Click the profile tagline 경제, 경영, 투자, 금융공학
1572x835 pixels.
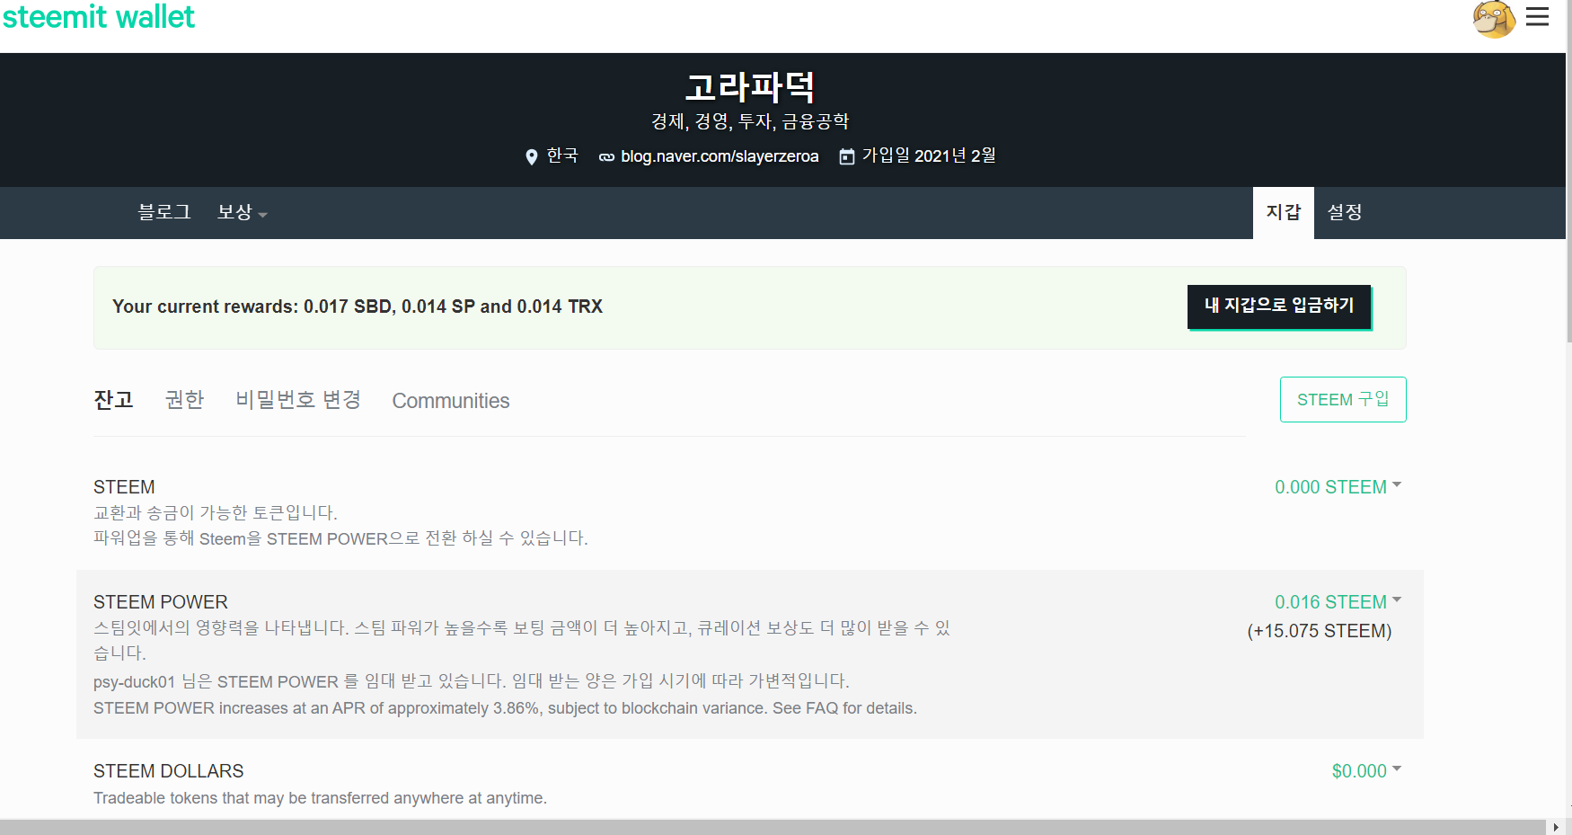[x=750, y=121]
